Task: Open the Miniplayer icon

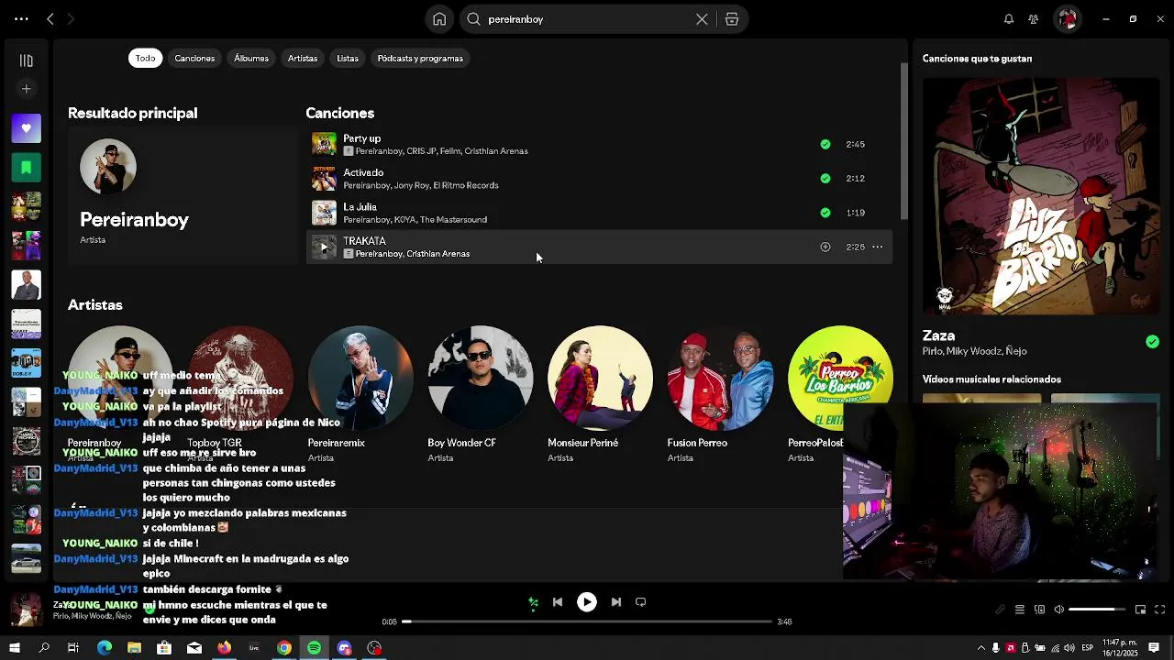Action: [x=1140, y=610]
